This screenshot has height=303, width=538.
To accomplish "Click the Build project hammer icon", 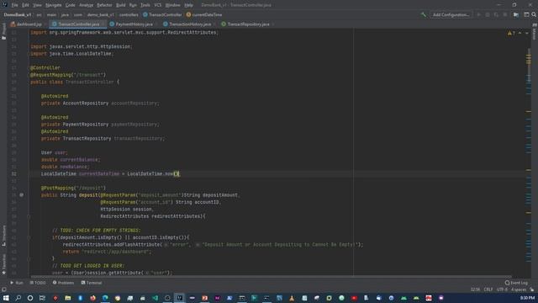I will 424,15.
